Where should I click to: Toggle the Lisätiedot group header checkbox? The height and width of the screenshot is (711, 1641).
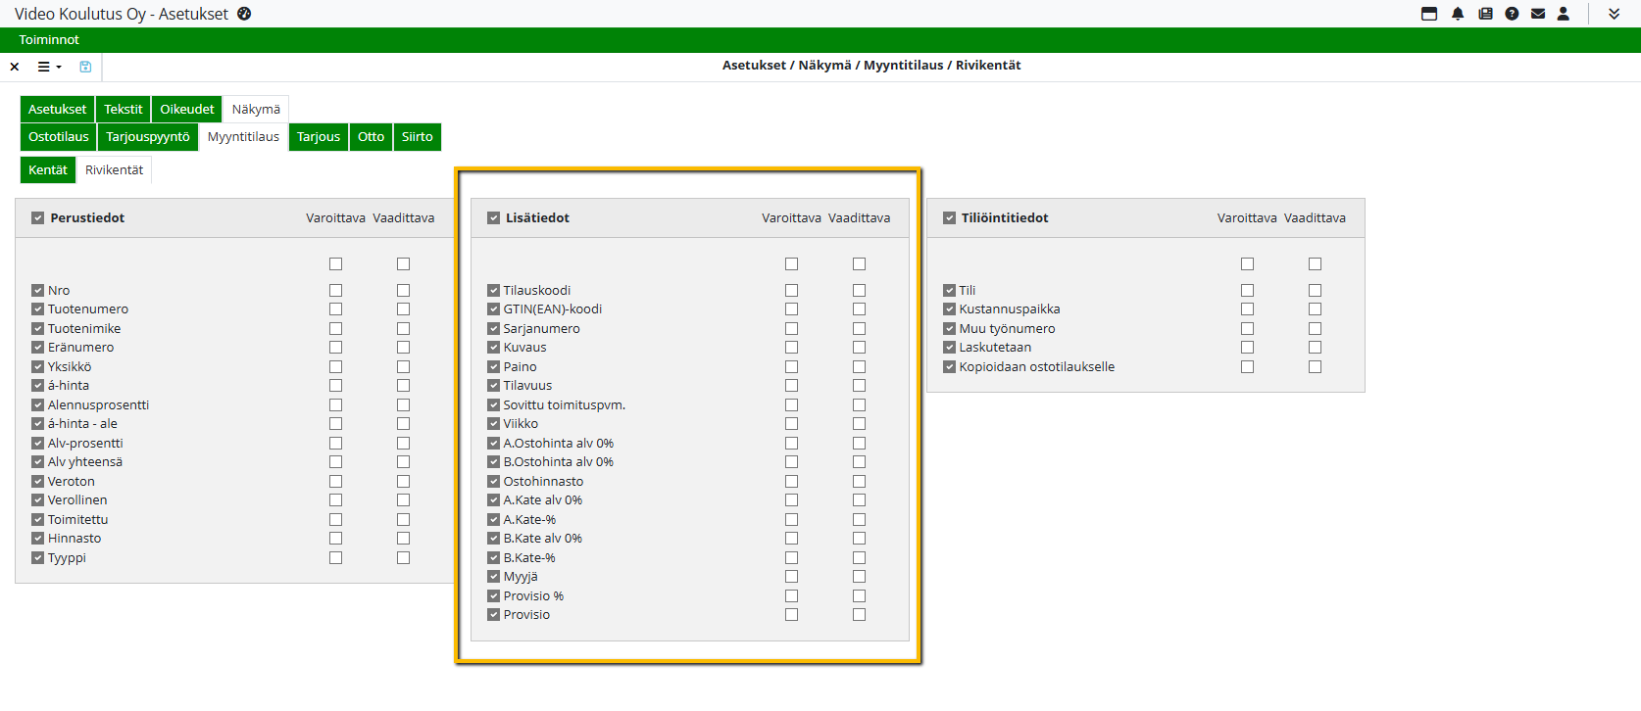(493, 218)
